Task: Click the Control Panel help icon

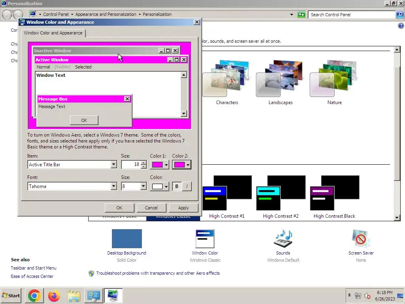Action: tap(401, 26)
